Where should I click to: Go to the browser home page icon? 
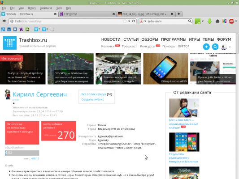pyautogui.click(x=217, y=21)
